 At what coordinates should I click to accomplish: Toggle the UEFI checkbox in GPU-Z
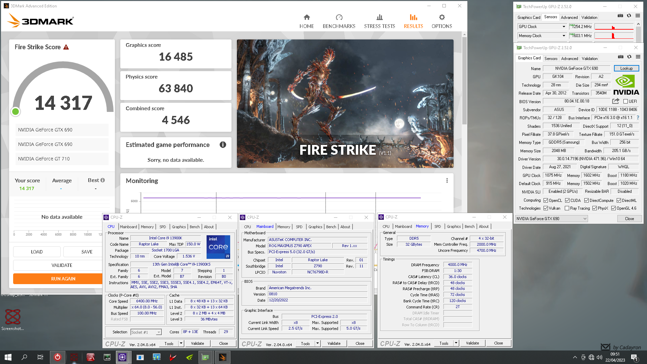[625, 101]
